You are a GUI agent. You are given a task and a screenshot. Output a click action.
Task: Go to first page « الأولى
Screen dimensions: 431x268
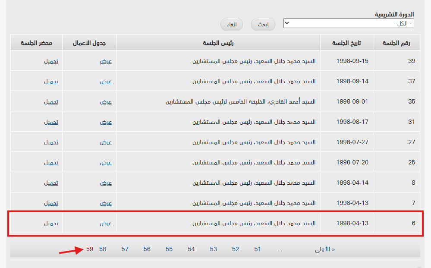coord(325,249)
